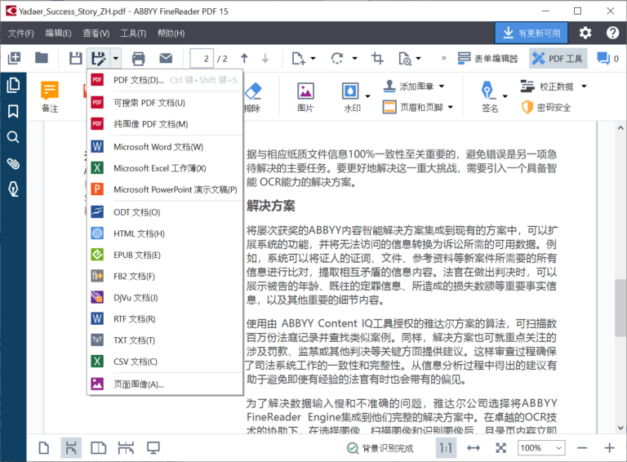Click the Save As pencil-disk icon
Viewport: 627px width, 462px height.
[98, 58]
